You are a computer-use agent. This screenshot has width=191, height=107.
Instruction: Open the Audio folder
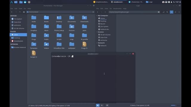coord(34,19)
